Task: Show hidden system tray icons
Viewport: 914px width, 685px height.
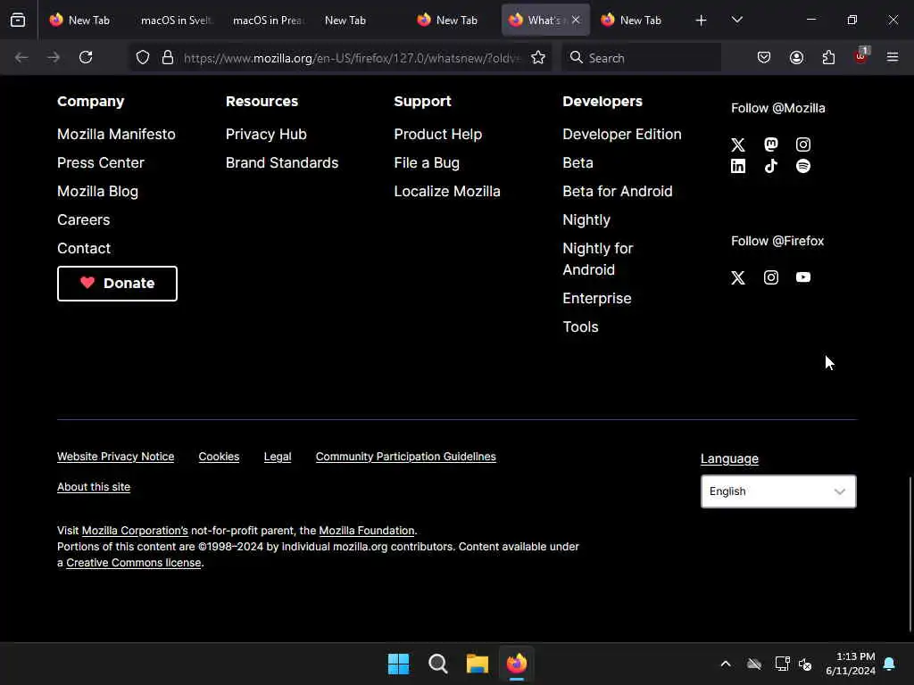Action: coord(726,664)
